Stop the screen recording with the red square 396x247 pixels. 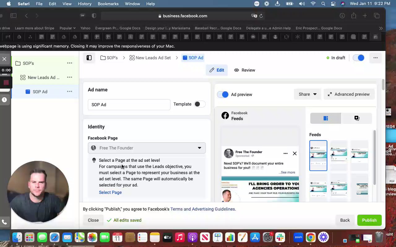coord(6,82)
